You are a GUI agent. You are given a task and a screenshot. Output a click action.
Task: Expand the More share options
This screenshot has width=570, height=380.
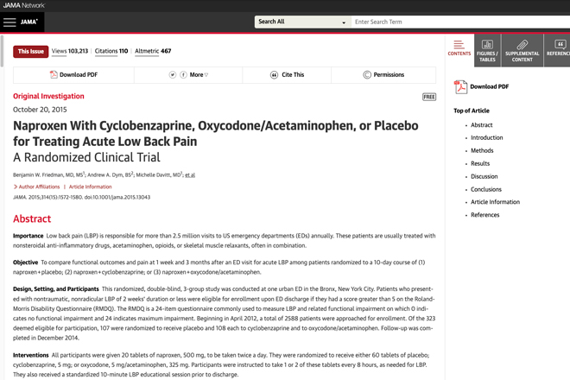(199, 74)
